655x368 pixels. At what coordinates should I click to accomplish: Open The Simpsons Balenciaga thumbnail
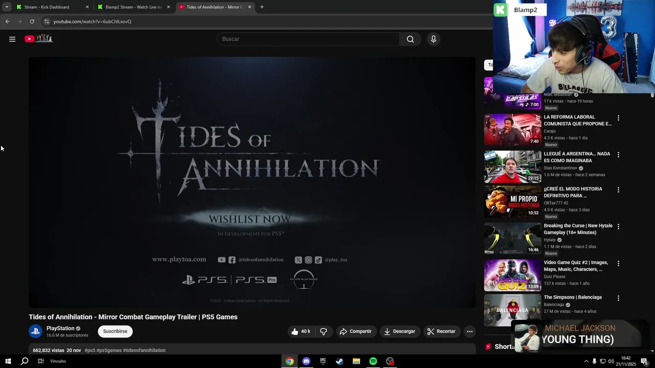[x=512, y=310]
